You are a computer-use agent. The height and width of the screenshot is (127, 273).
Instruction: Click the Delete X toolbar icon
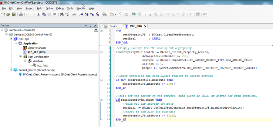pos(55,14)
